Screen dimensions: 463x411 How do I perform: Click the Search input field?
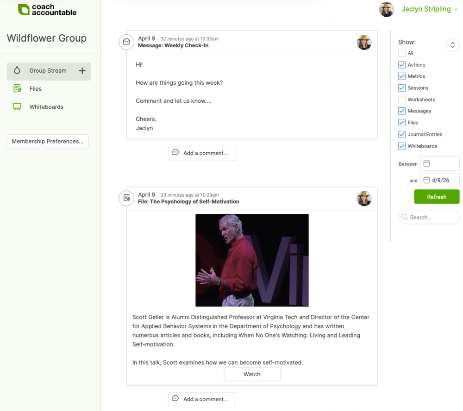(x=429, y=217)
